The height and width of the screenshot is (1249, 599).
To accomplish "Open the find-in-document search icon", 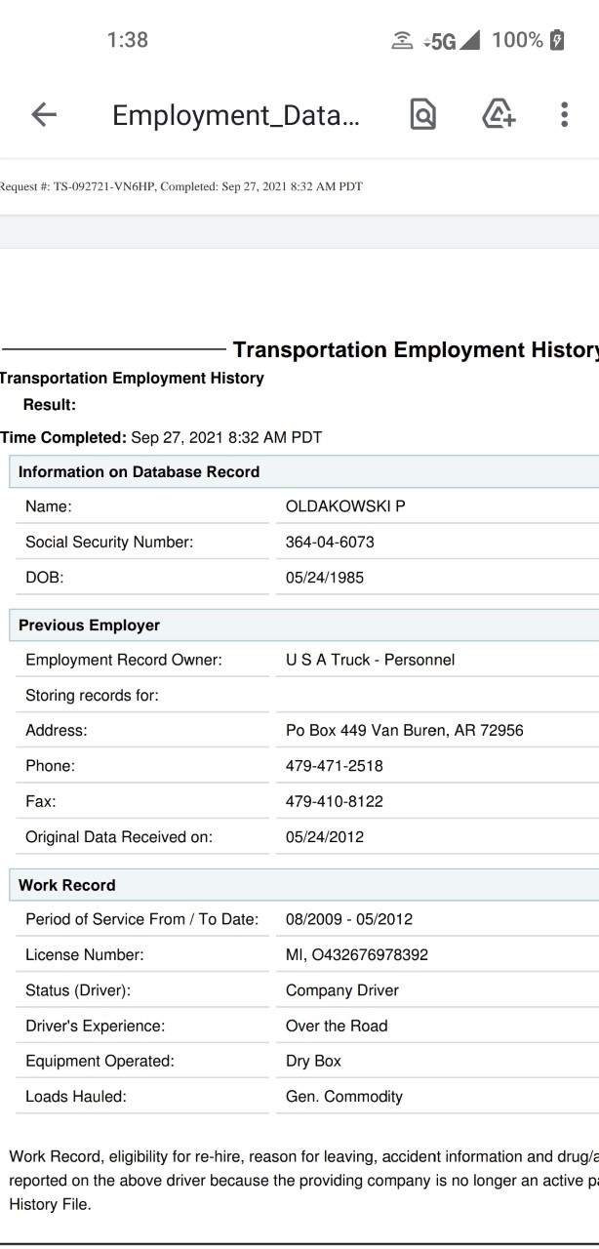I will pos(423,115).
